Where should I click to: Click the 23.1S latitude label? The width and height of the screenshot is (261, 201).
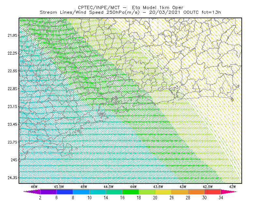[12, 106]
